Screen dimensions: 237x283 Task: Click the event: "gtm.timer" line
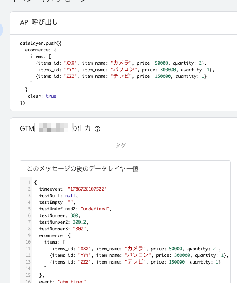pyautogui.click(x=64, y=281)
